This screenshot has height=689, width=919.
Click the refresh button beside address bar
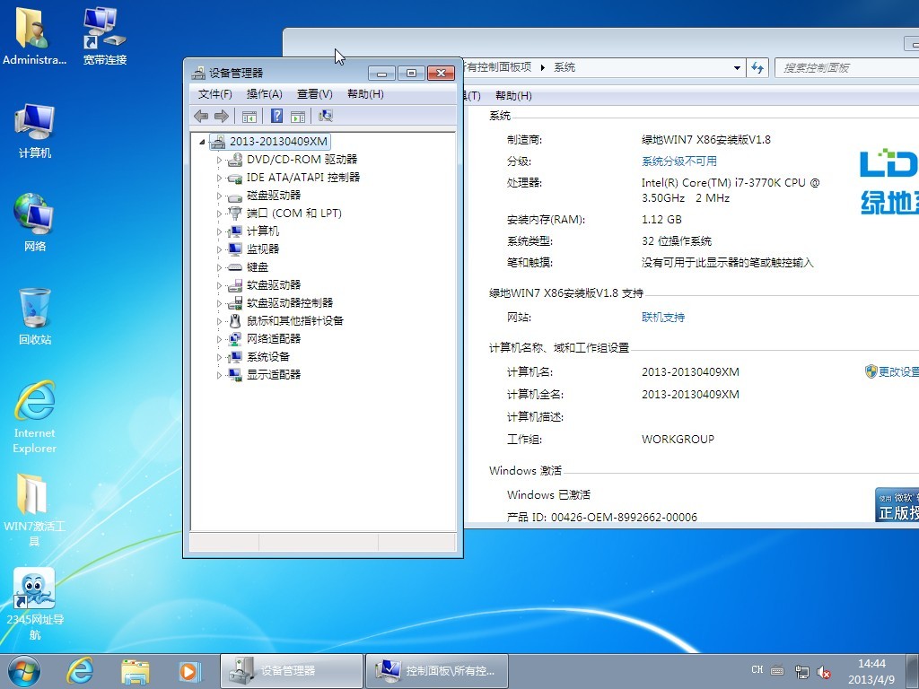[757, 68]
